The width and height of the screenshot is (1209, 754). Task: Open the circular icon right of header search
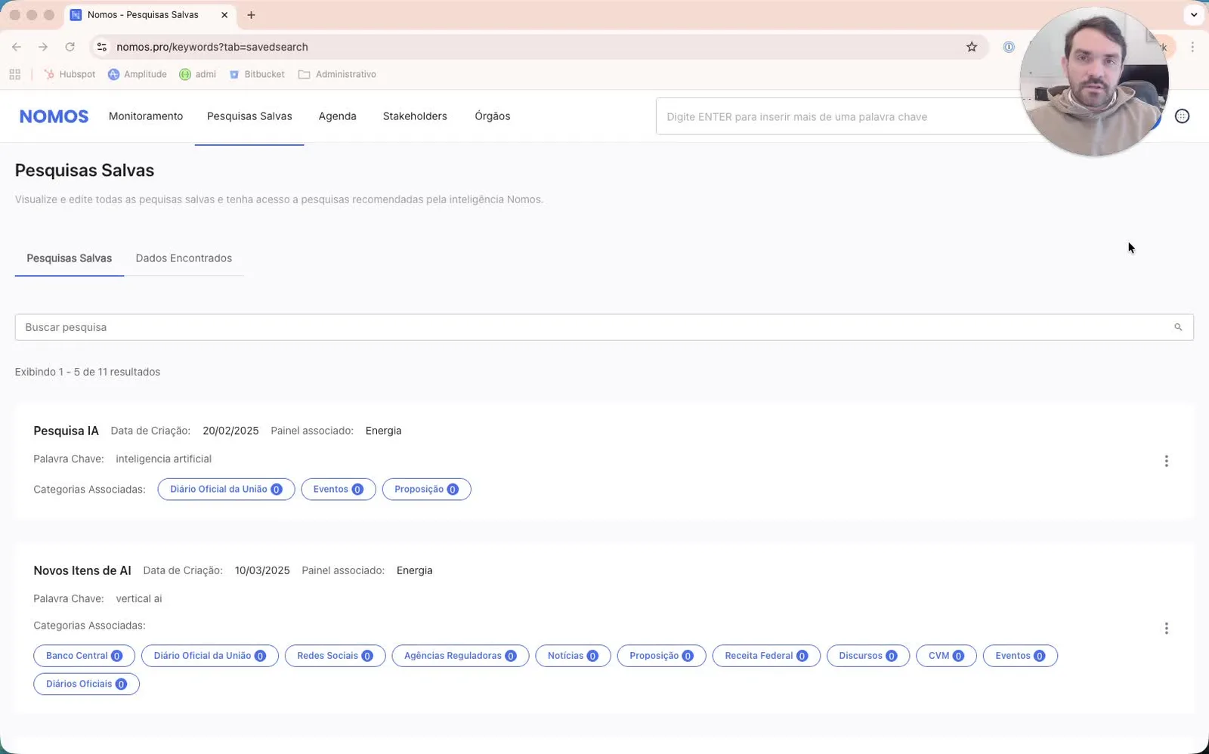(x=1183, y=116)
